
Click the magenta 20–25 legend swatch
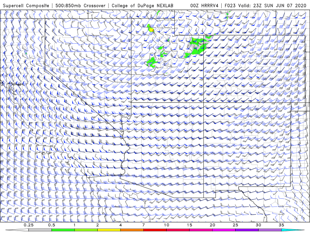pyautogui.click(x=224, y=230)
